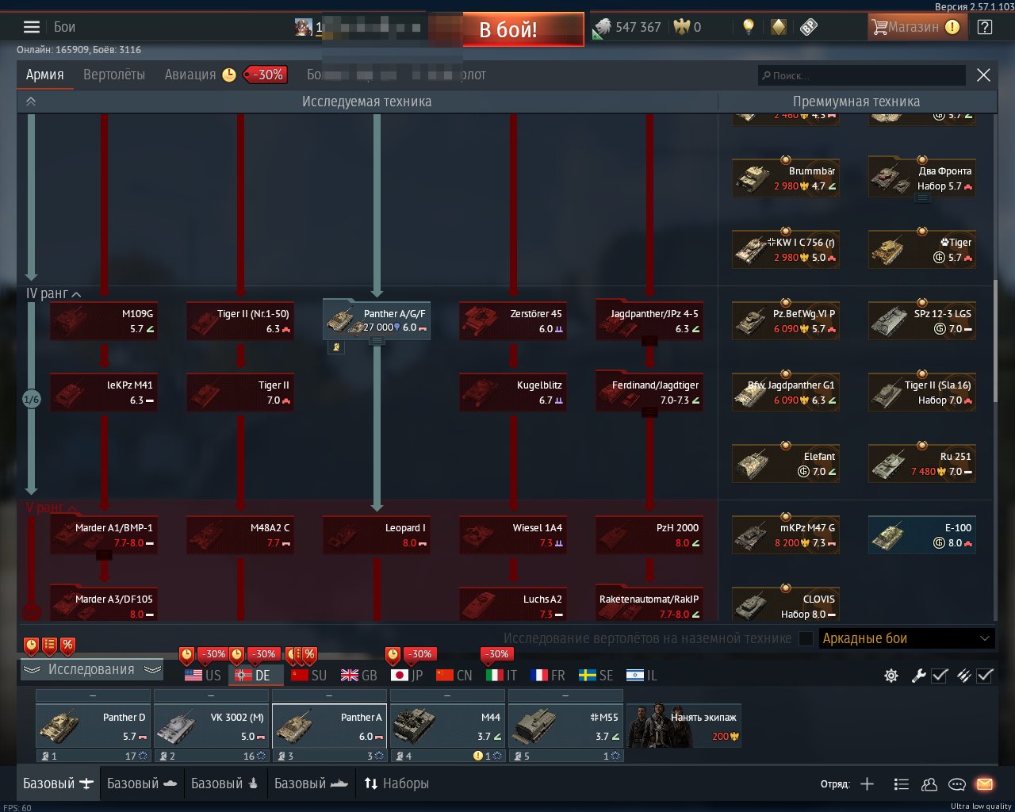This screenshot has height=812, width=1015.
Task: Click the -30% badge next to Авиация
Action: tap(266, 75)
